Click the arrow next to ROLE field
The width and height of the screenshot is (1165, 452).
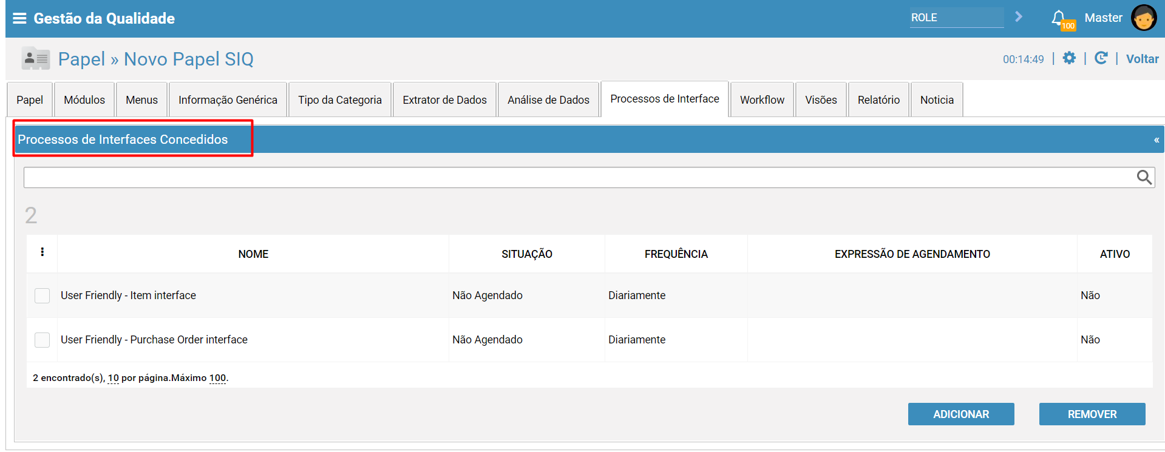[x=1019, y=17]
